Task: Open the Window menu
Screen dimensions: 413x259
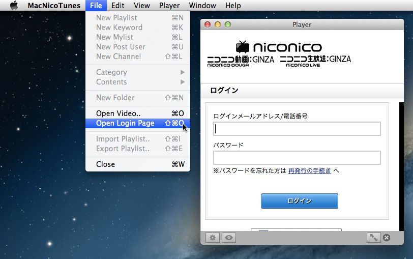Action: [x=202, y=5]
